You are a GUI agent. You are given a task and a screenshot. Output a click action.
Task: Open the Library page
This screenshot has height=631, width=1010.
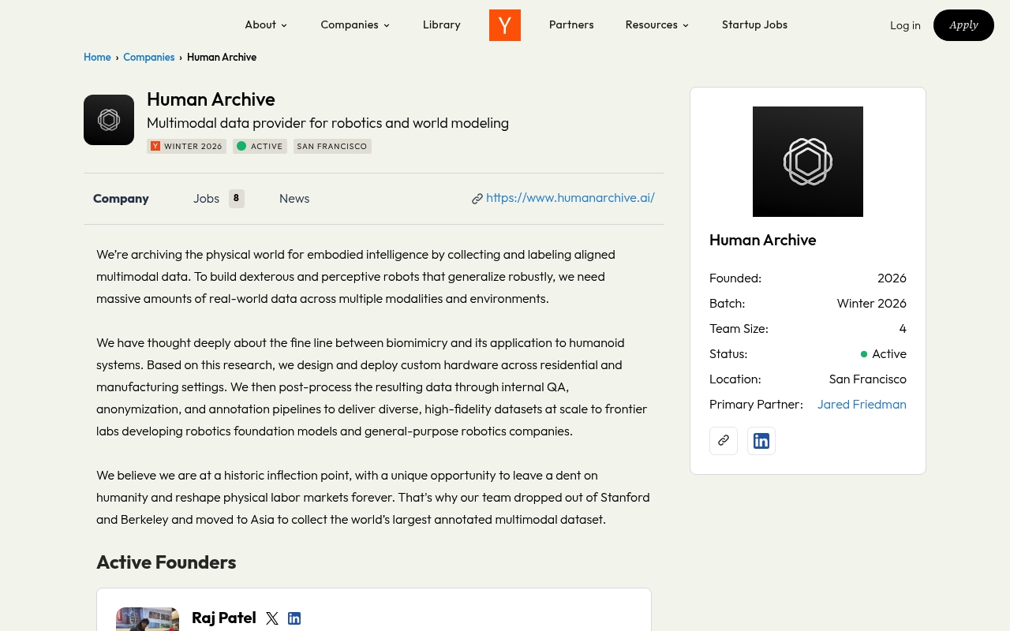coord(442,24)
